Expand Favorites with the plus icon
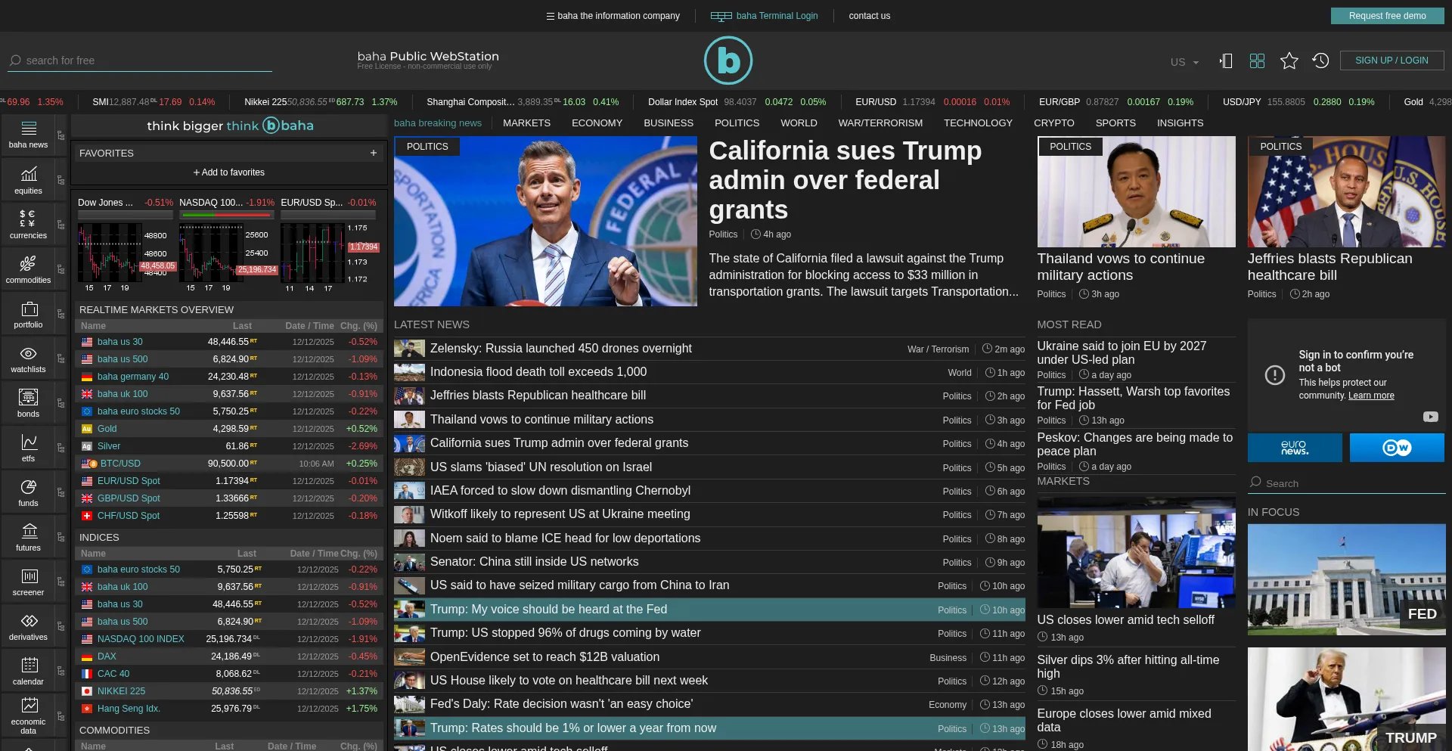 click(374, 153)
